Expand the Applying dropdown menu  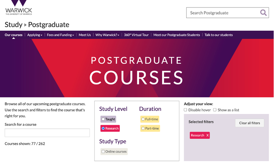35,35
